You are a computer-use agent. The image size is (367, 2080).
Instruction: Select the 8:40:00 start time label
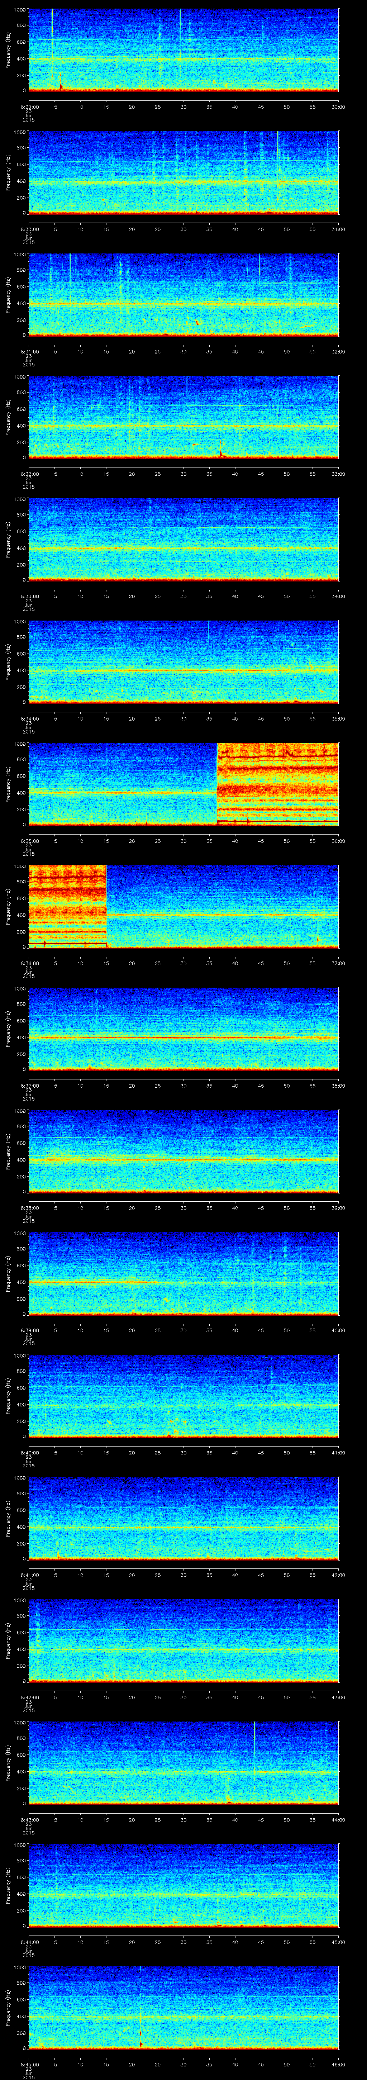pos(29,1452)
